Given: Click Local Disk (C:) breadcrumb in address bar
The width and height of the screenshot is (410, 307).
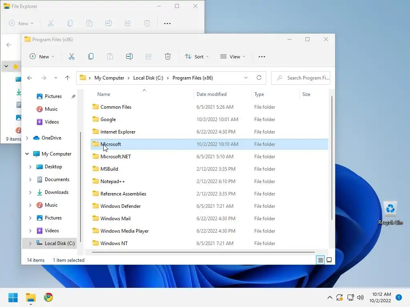Looking at the screenshot, I should (148, 78).
